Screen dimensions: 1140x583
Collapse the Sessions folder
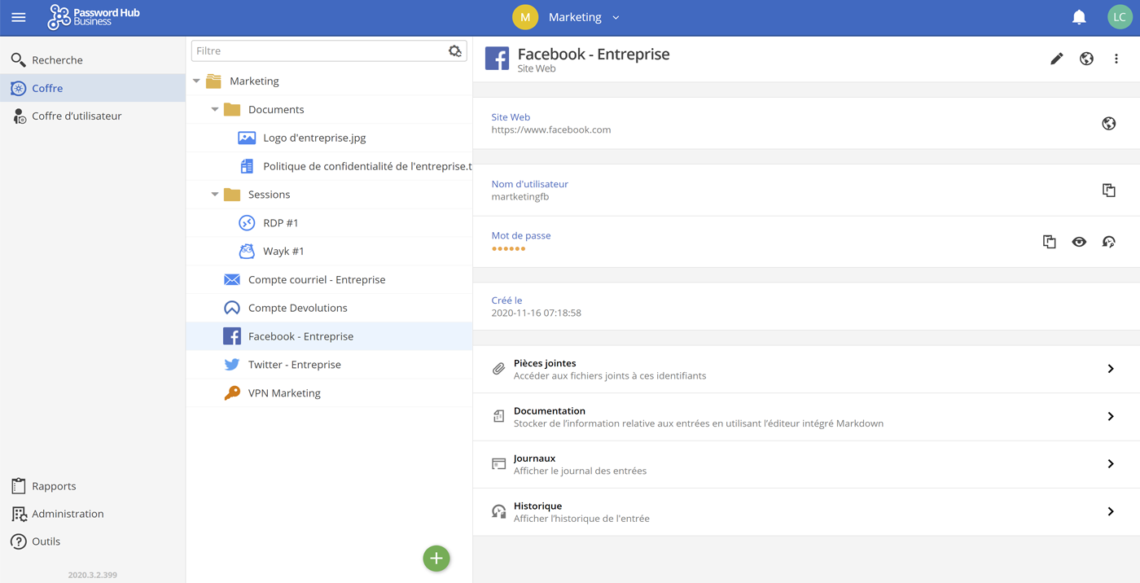click(215, 195)
